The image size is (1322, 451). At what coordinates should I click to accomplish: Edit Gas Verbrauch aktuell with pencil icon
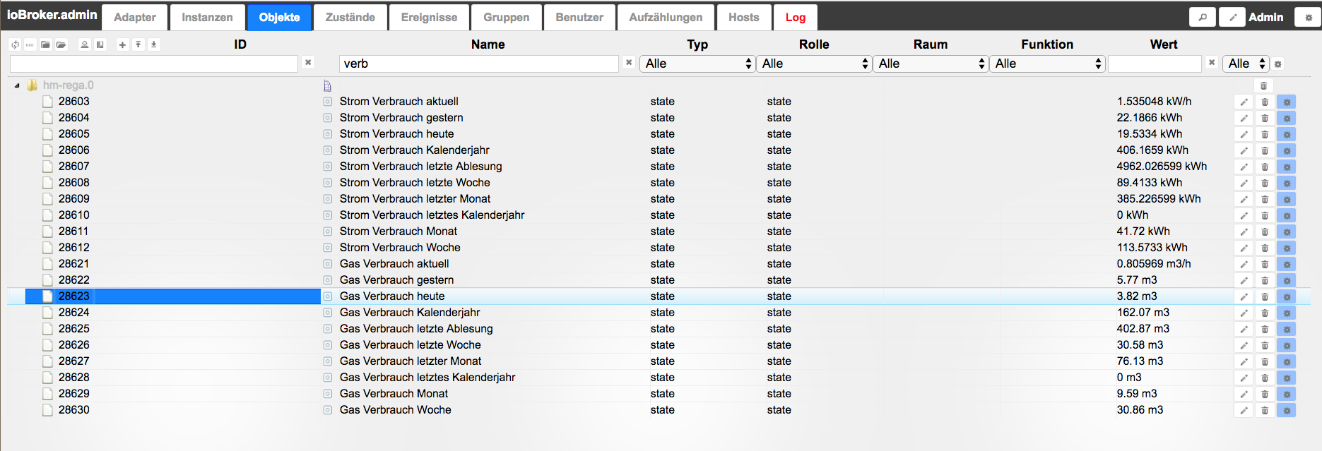tap(1244, 264)
